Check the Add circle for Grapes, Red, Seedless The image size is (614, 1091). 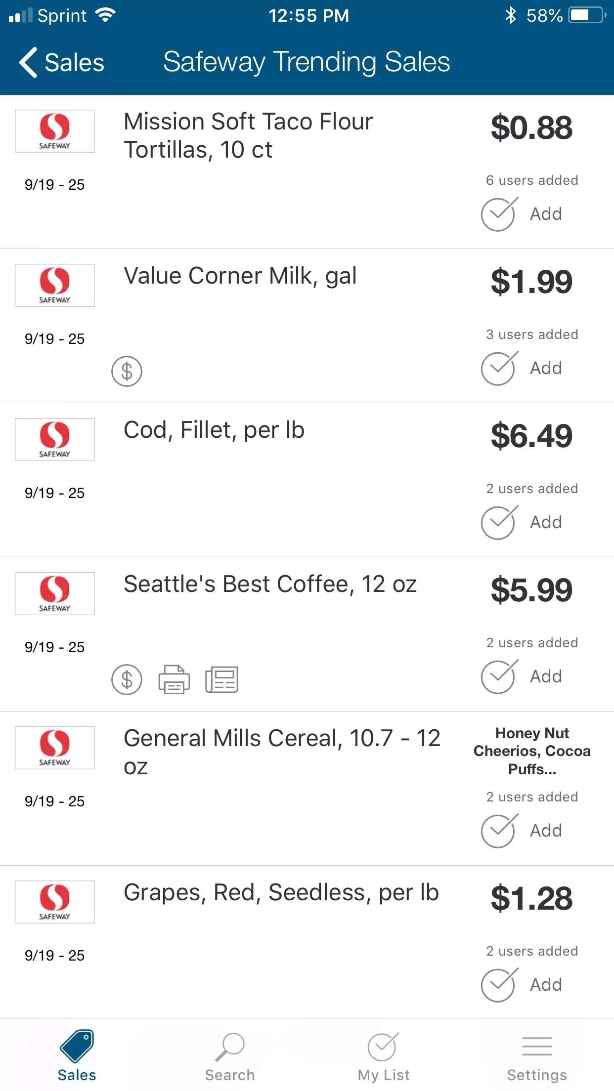[499, 985]
